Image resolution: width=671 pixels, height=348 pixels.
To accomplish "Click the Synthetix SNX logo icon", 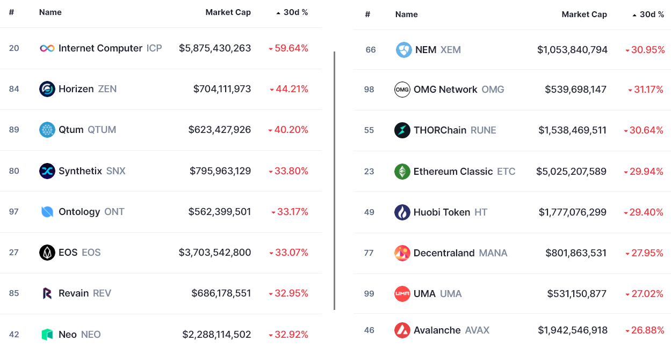I will [x=47, y=171].
